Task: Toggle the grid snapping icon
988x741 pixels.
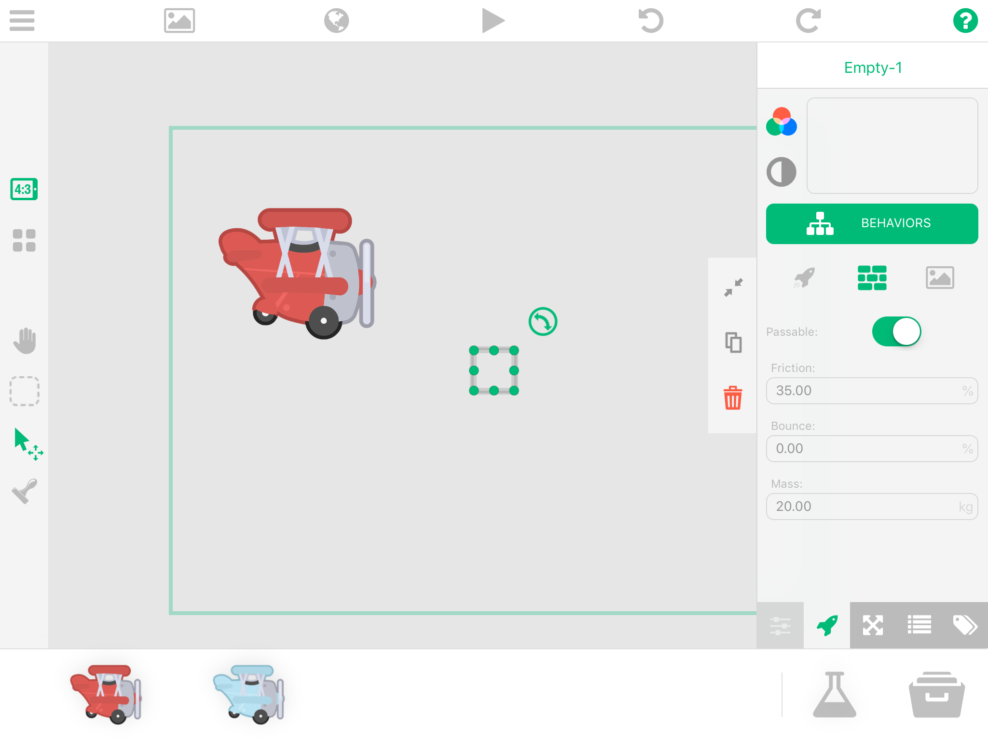Action: click(x=24, y=240)
